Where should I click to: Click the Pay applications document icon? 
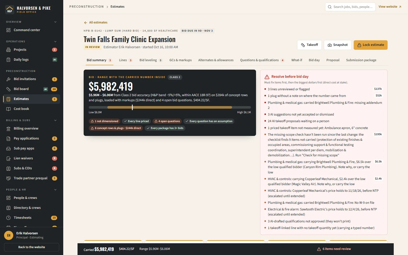[x=8, y=138]
